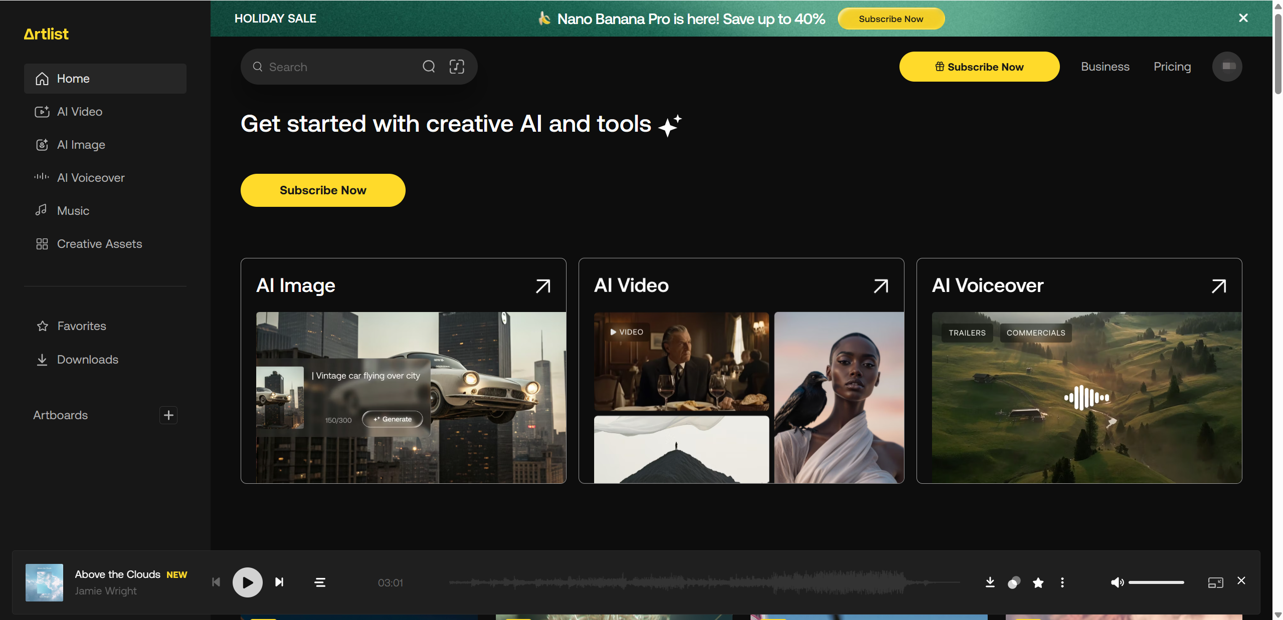Click the magnifier search submit icon

click(429, 67)
